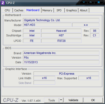This screenshot has height=104, width=105.
Task: Click the Southbridge vendor Intel field
Action: pos(32,35)
